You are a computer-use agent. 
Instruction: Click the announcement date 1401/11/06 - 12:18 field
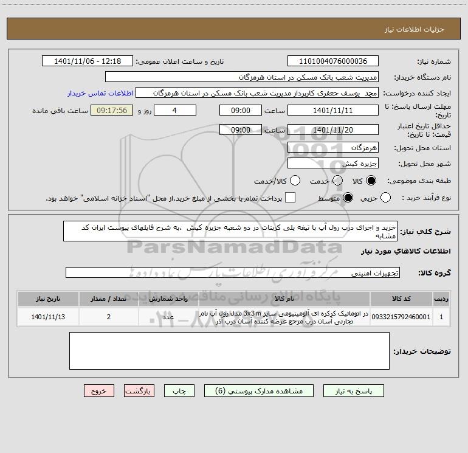88,61
